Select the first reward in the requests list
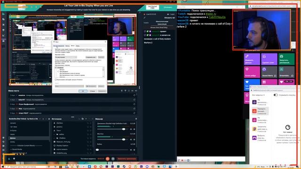Screen dimensions: 301x169 click(x=260, y=102)
